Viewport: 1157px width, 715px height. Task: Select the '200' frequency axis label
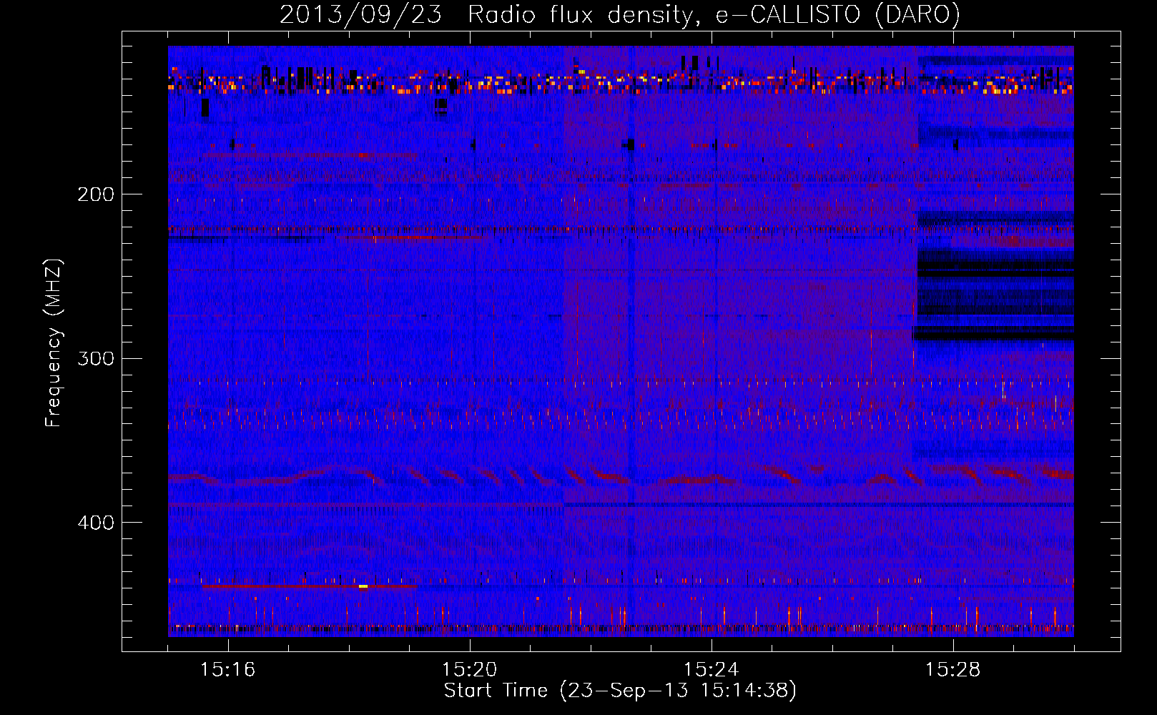(96, 194)
